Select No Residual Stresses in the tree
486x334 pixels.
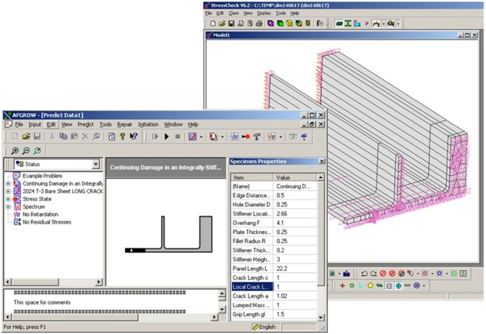[x=47, y=222]
